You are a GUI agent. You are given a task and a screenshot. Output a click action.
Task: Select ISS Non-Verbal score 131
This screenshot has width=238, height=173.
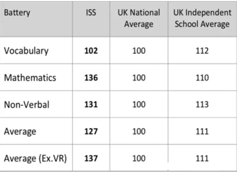pyautogui.click(x=91, y=105)
